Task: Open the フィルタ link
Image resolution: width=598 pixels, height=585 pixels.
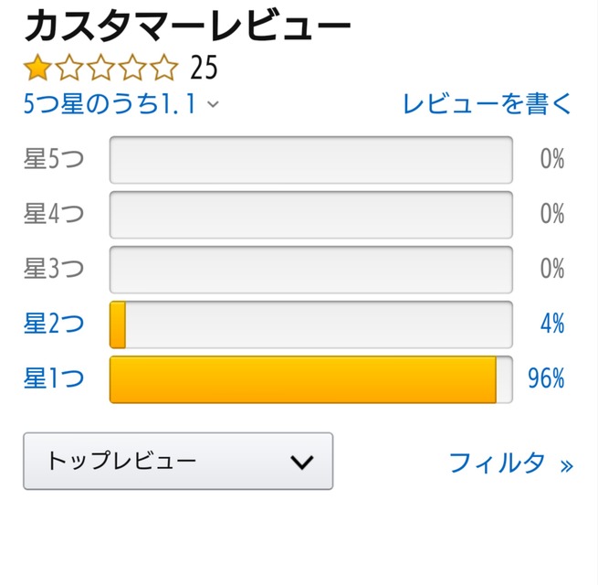Action: tap(498, 463)
